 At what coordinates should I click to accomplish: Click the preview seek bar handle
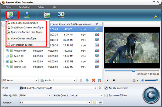pyautogui.click(x=134, y=71)
